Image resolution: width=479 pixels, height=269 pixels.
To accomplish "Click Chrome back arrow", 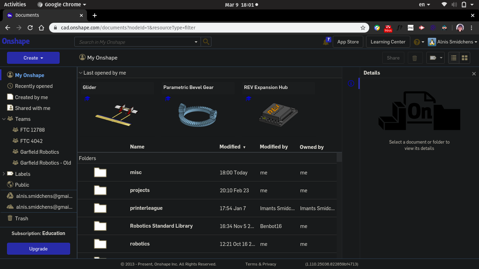I will coord(8,28).
